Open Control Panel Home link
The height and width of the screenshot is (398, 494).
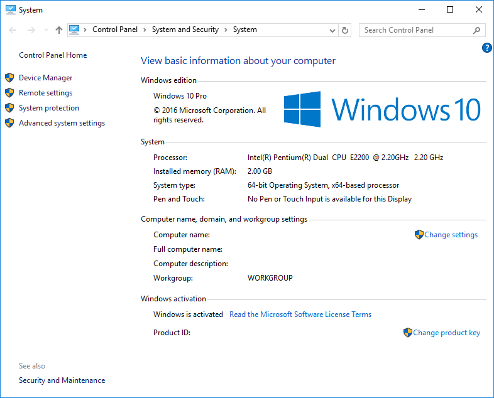coord(53,55)
